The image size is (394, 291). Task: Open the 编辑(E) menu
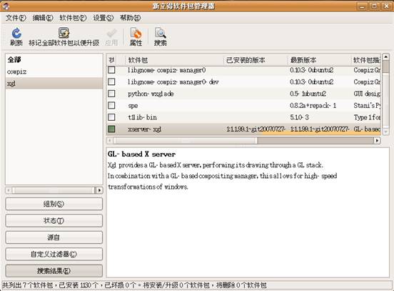43,18
